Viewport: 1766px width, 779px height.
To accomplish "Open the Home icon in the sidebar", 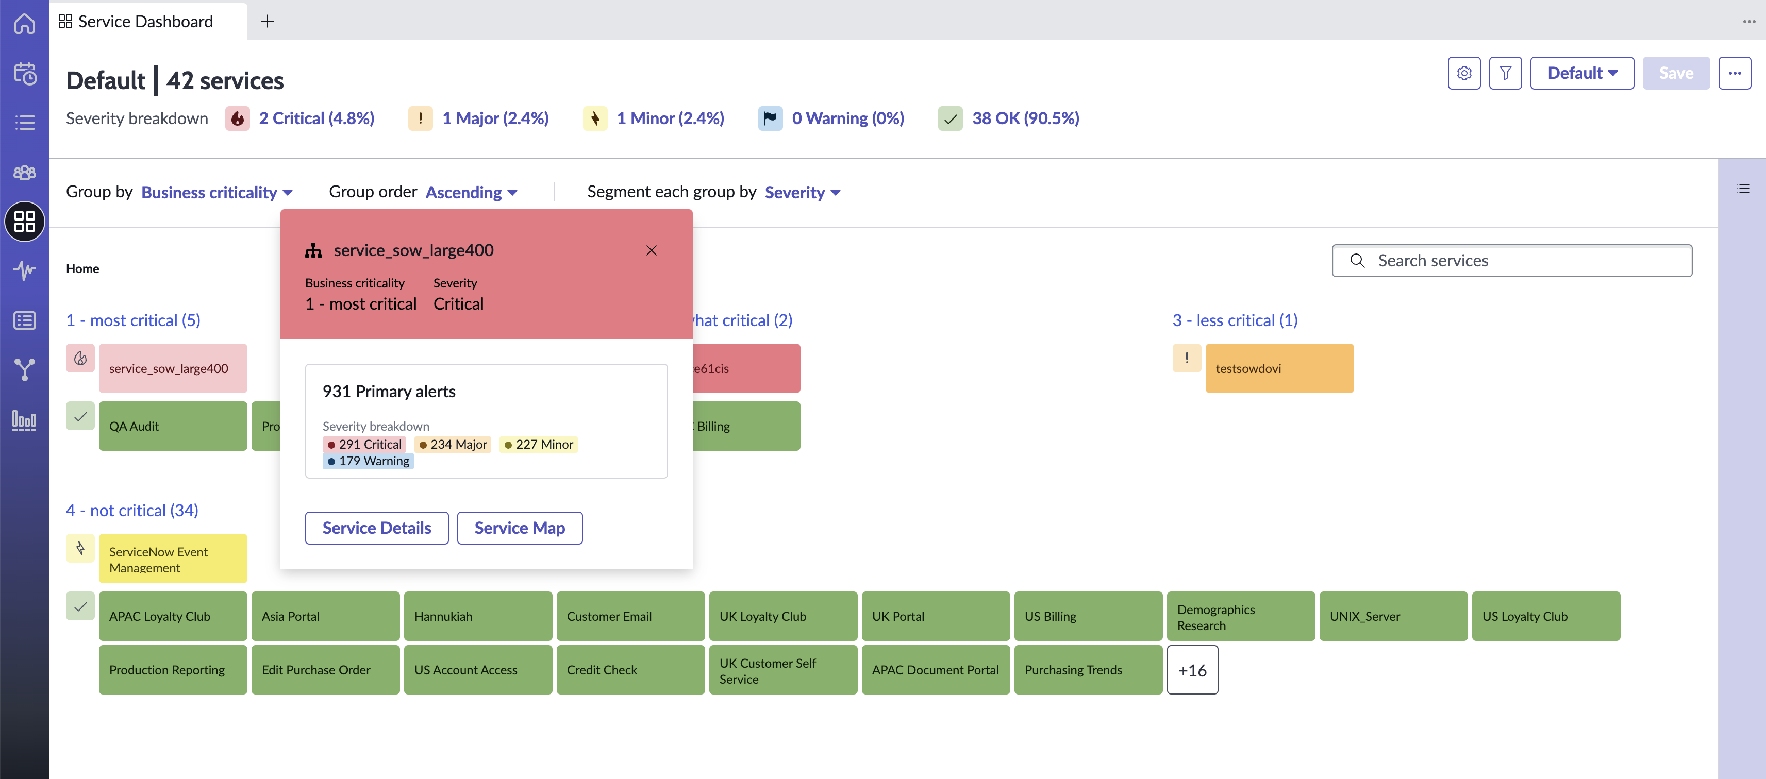I will (x=25, y=24).
